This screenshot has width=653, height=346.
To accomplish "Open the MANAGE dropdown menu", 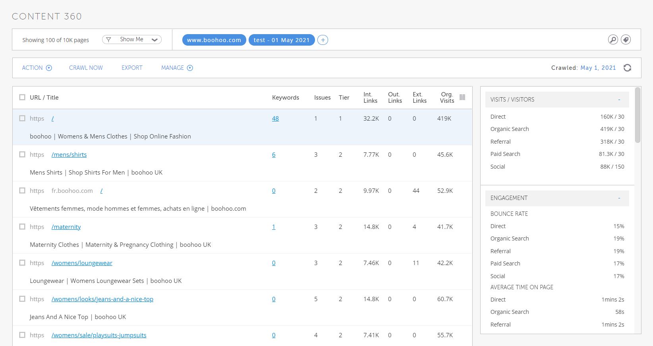I will (177, 68).
